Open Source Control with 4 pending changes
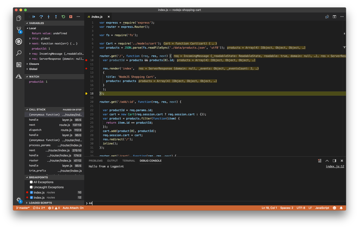359x229 pixels. 19,30
